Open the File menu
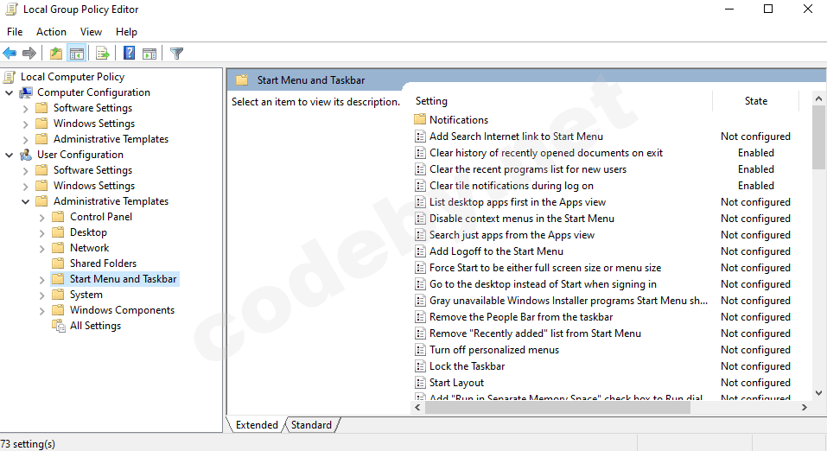827x451 pixels. pyautogui.click(x=15, y=32)
